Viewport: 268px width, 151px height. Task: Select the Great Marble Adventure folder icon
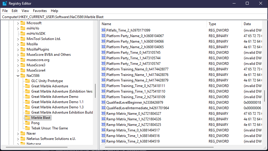[27, 86]
